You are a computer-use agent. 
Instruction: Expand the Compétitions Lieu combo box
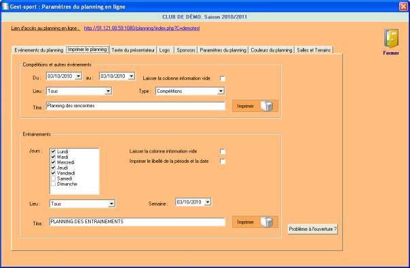[108, 91]
